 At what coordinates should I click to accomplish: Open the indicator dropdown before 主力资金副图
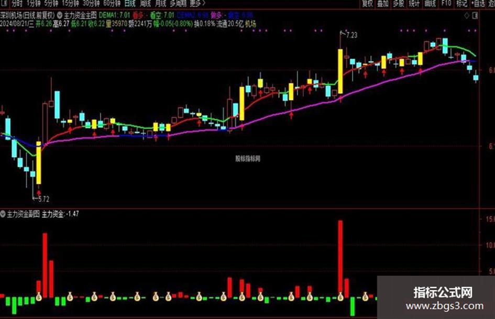click(3, 214)
